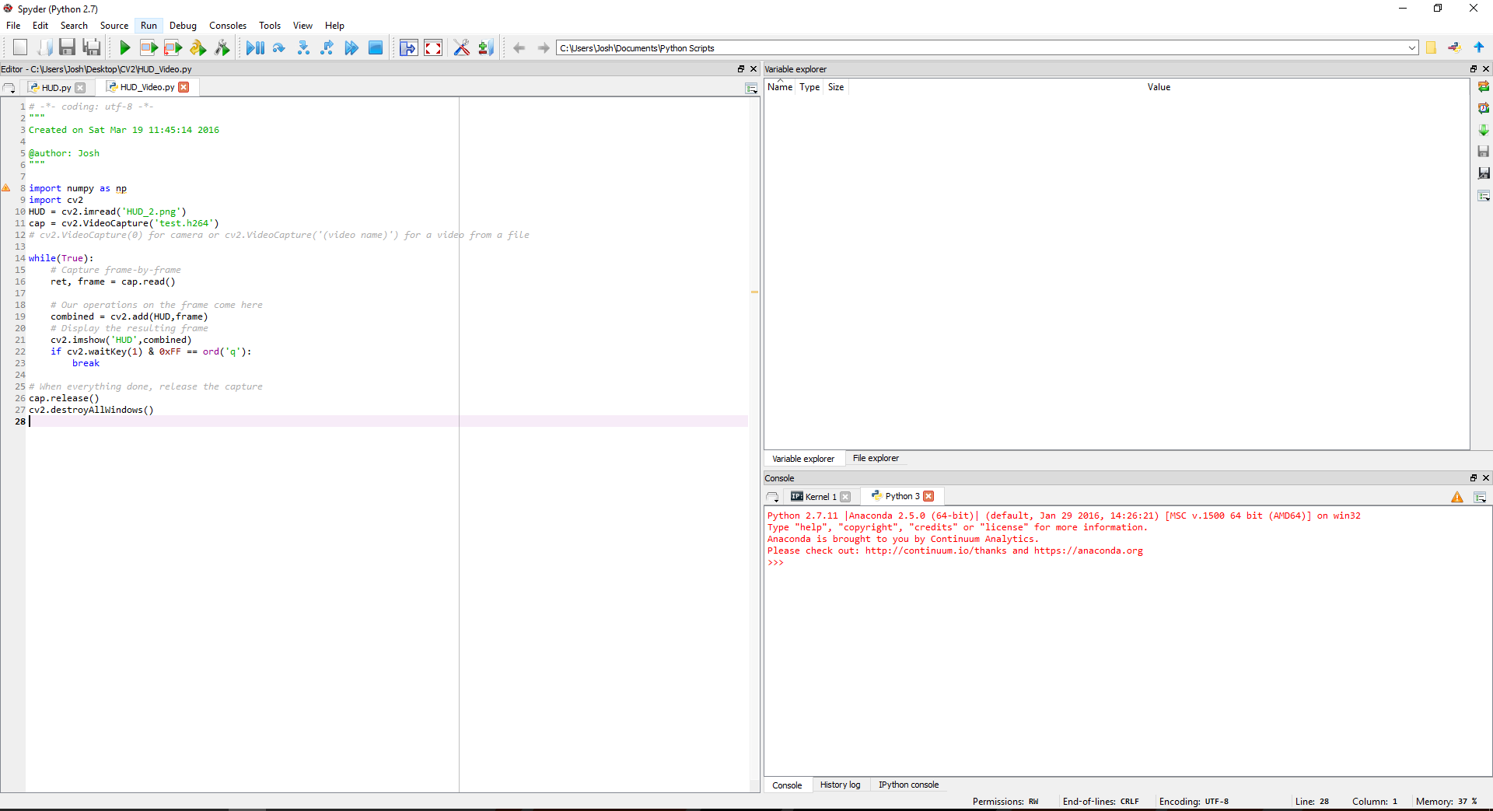Save the current file
Screen dimensions: 1493x811
click(x=68, y=47)
